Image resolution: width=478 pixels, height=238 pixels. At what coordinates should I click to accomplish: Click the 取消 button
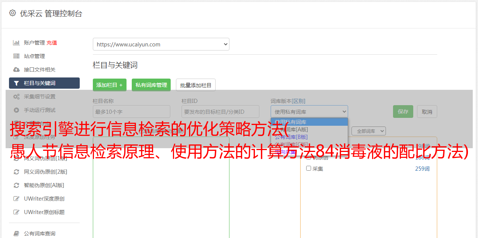(x=427, y=112)
